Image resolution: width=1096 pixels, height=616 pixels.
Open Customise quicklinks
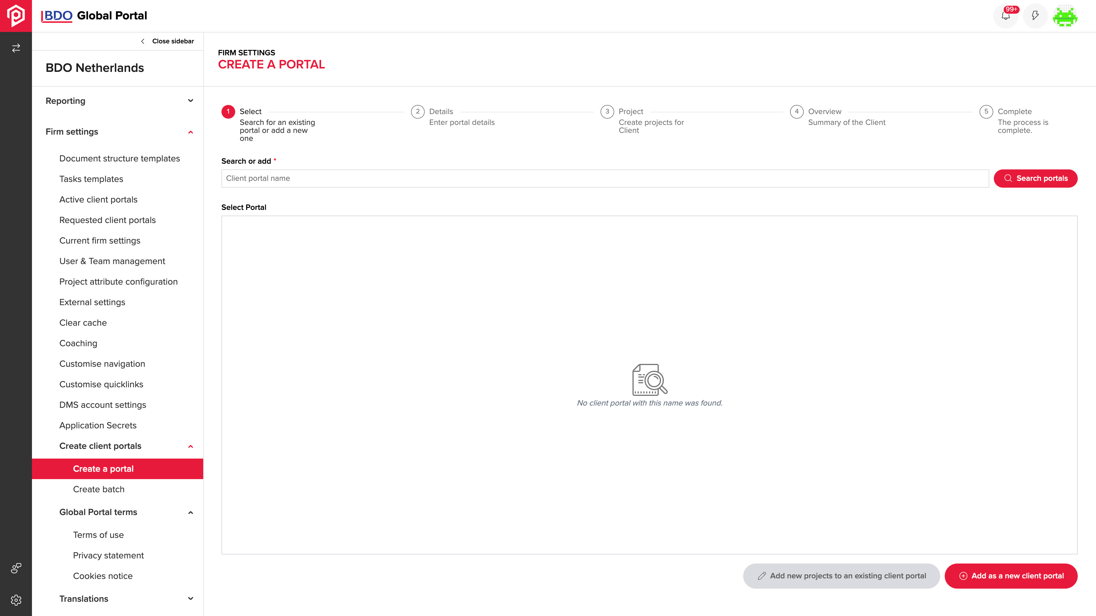101,384
